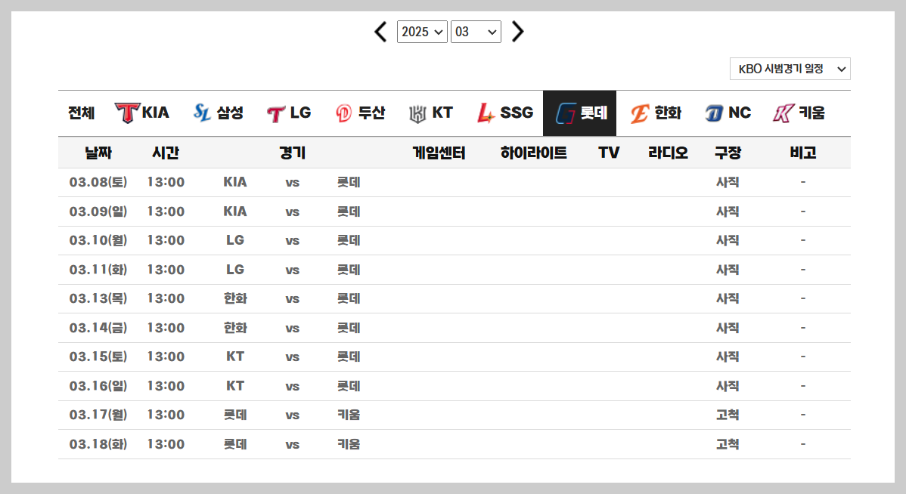Click the 고척 stadium entry on 03.17
Image resolution: width=906 pixels, height=494 pixels.
[727, 415]
